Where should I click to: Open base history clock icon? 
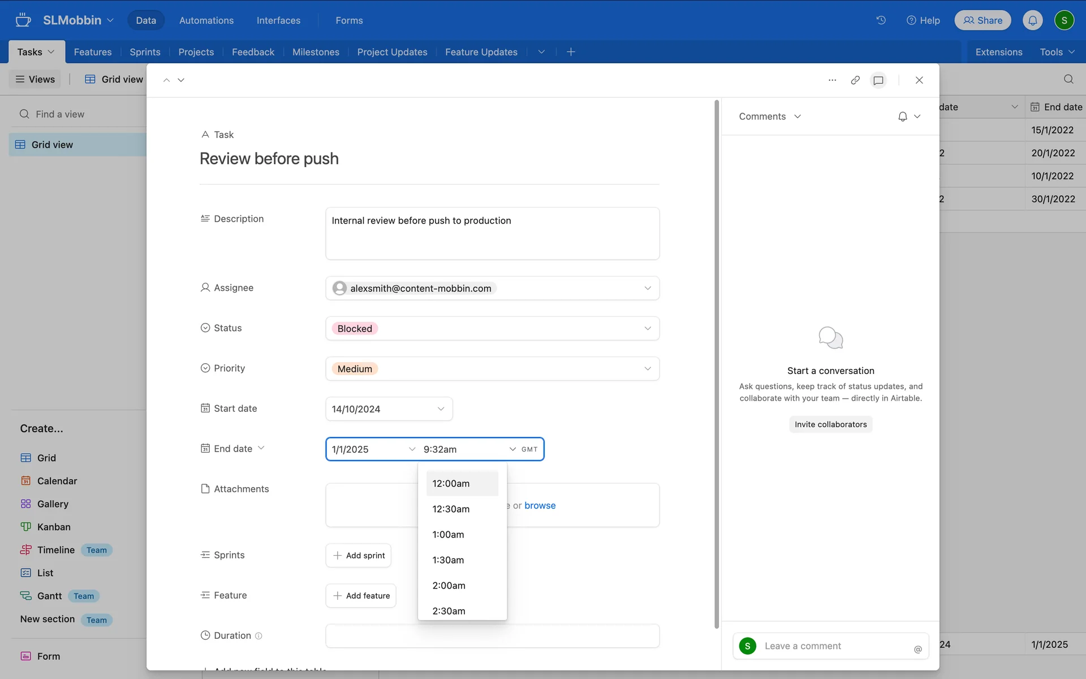click(x=881, y=20)
